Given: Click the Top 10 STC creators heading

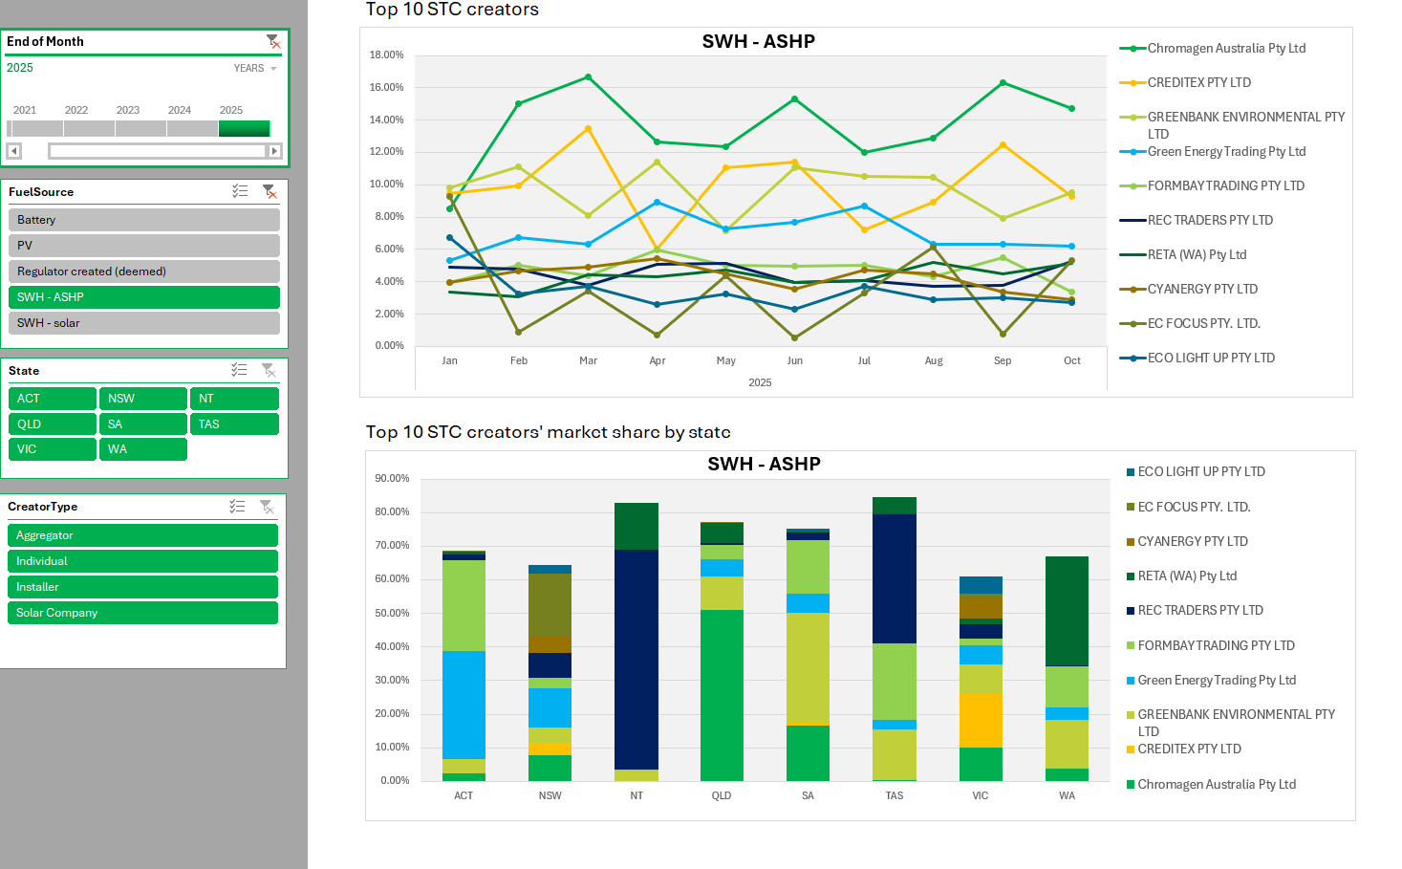Looking at the screenshot, I should 452,10.
